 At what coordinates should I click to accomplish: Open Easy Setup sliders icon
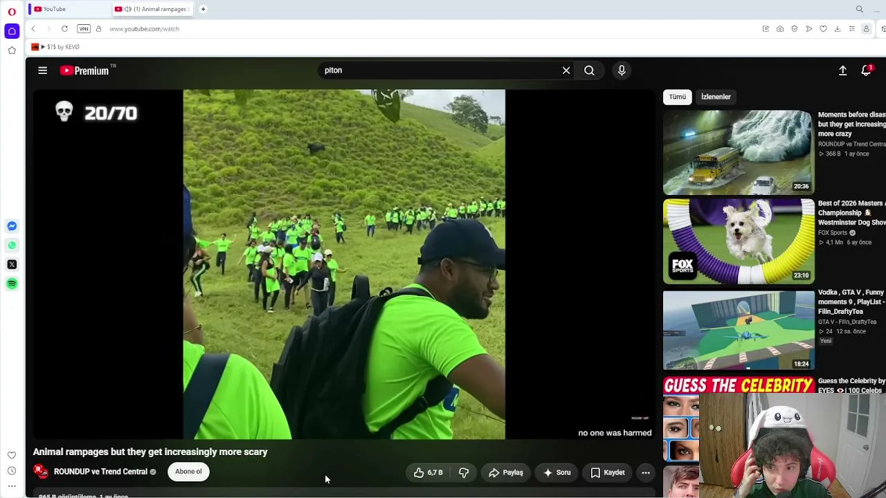click(x=852, y=29)
